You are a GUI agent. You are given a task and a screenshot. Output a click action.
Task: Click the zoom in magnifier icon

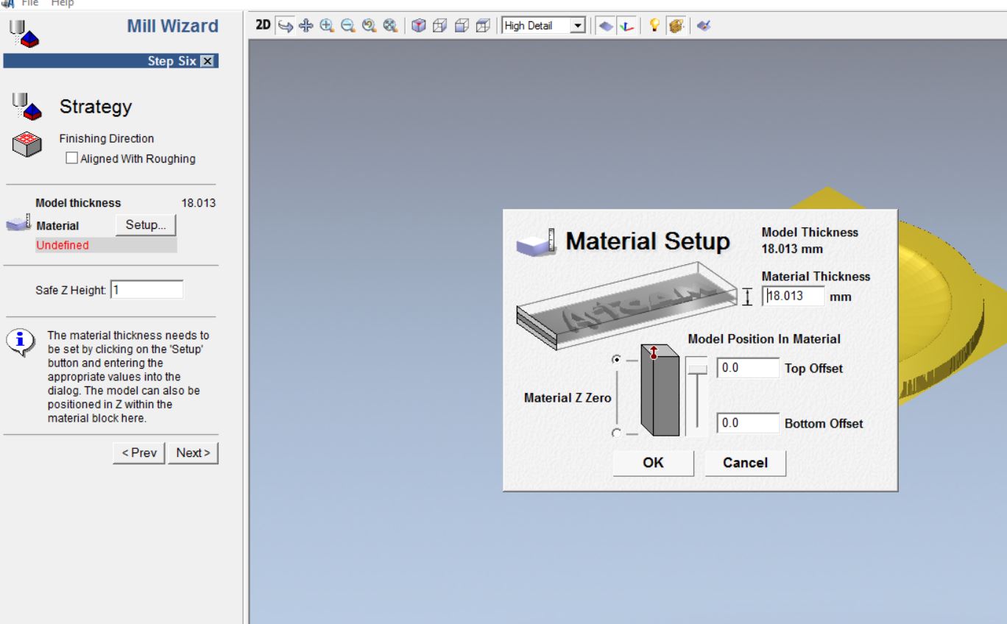point(327,26)
